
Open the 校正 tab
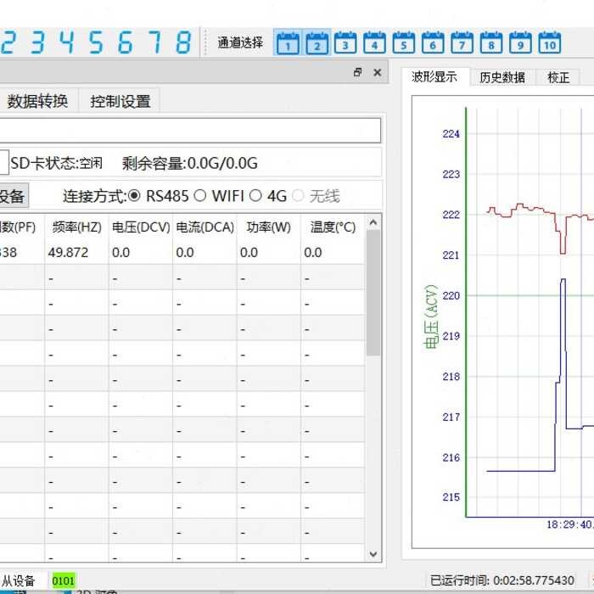point(558,77)
